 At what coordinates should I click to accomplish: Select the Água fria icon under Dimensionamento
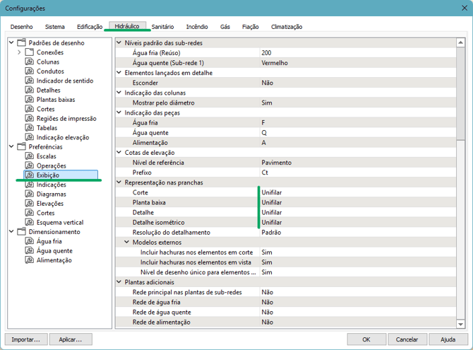point(30,241)
